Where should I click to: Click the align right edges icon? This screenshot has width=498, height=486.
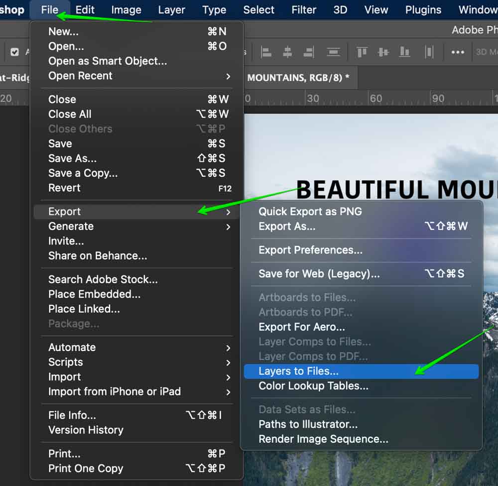click(309, 52)
